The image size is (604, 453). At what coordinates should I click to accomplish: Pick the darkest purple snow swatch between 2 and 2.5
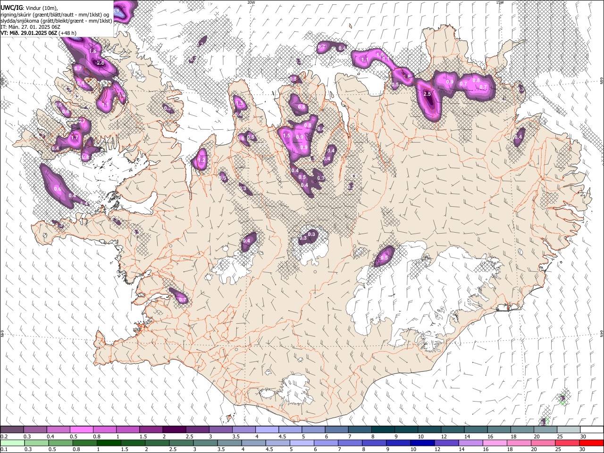click(x=174, y=430)
